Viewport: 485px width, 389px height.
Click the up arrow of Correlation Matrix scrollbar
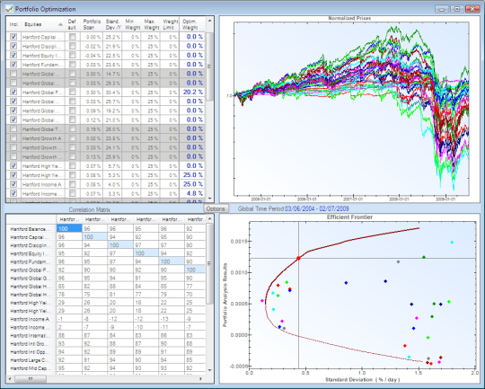point(209,219)
